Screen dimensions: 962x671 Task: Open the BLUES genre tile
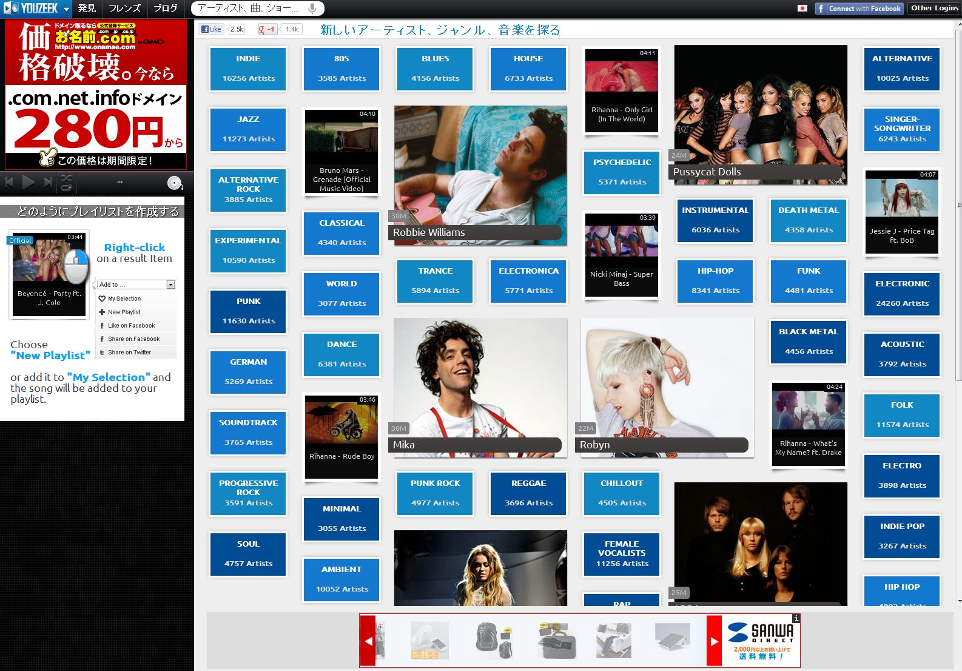435,69
